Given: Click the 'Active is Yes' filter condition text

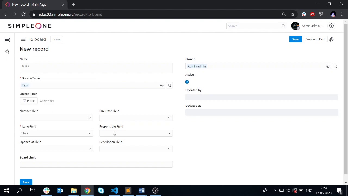Looking at the screenshot, I should click(x=47, y=101).
